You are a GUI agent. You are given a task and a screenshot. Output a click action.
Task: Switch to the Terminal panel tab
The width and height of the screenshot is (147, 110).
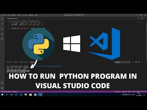coord(32,62)
